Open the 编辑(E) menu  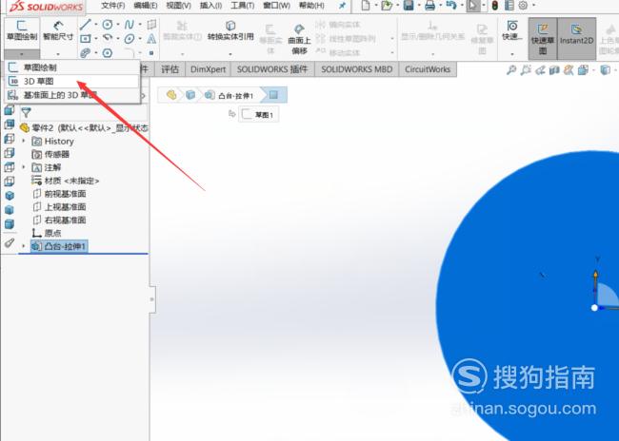click(146, 6)
